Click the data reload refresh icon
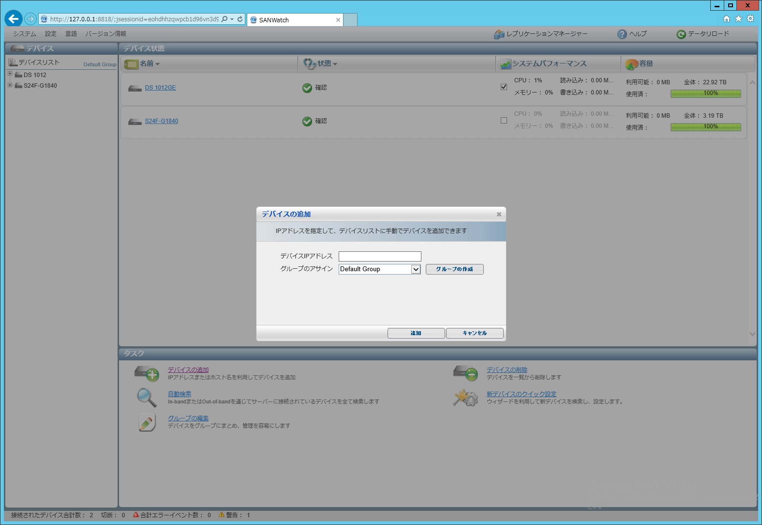 [x=681, y=34]
